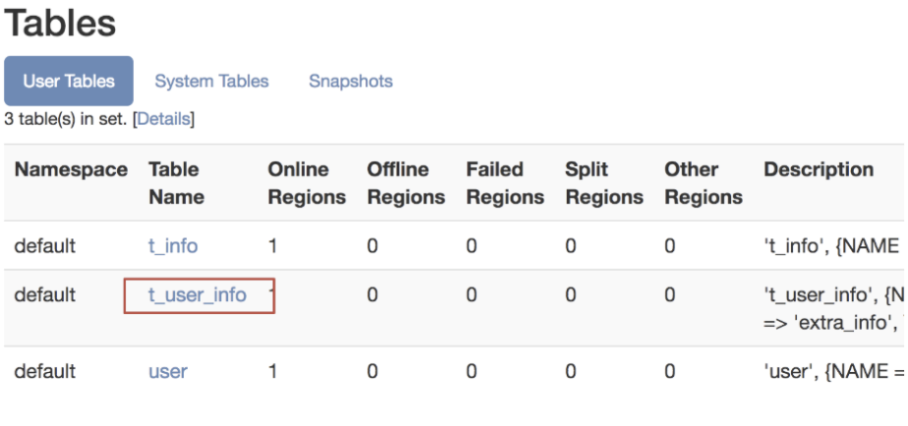Click the Online Regions column header
This screenshot has height=426, width=908.
[307, 183]
